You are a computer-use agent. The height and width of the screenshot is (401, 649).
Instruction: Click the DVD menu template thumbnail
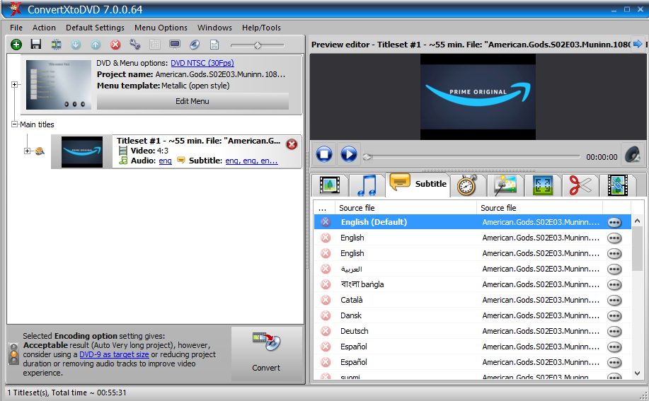58,85
